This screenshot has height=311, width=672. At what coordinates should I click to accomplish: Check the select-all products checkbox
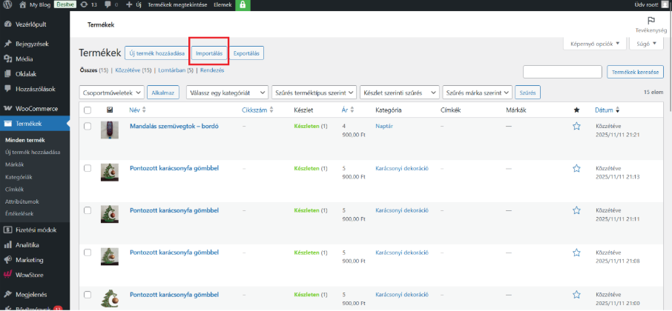(88, 110)
